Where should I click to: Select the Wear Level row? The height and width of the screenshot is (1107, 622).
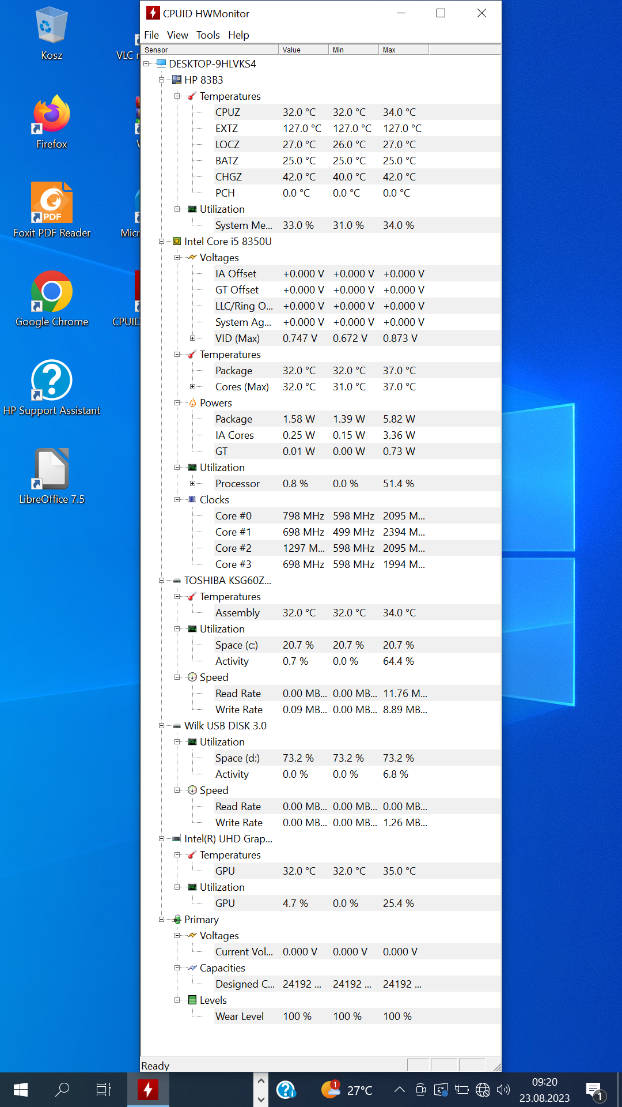(240, 1016)
